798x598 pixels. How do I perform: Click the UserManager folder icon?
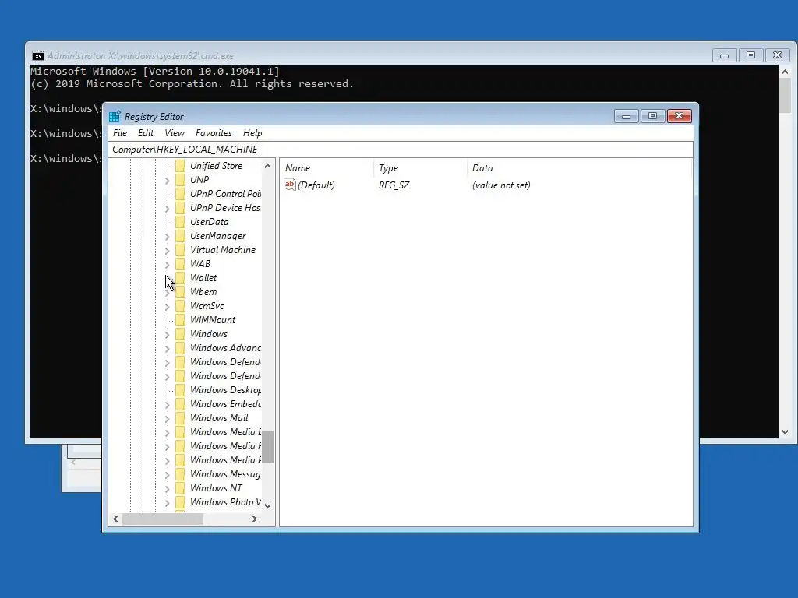180,236
